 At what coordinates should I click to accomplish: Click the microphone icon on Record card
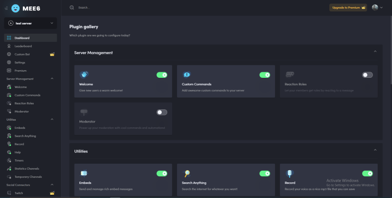point(290,174)
